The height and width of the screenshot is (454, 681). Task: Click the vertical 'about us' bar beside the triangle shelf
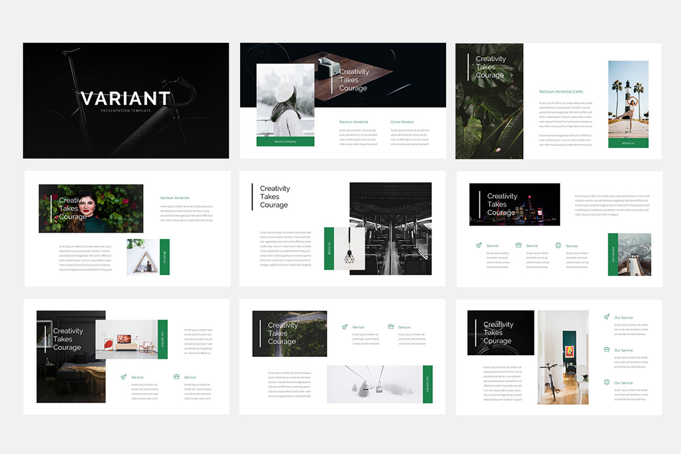165,257
